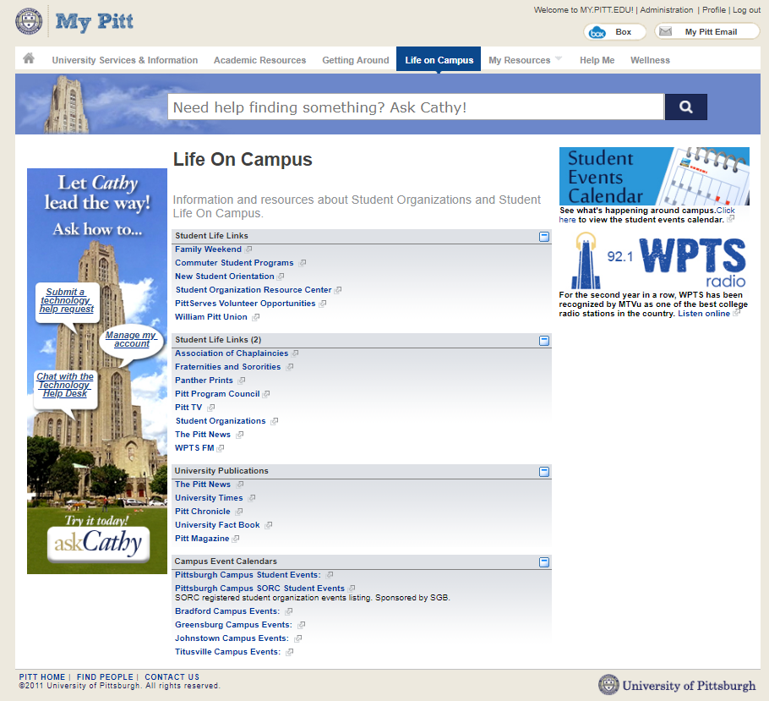Click the University seal logo in header

29,21
